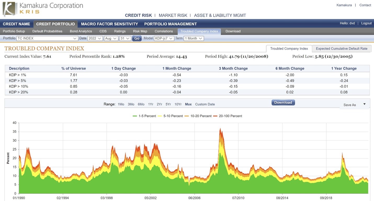The image size is (374, 201).
Task: Set chart range to Max
Action: click(188, 104)
